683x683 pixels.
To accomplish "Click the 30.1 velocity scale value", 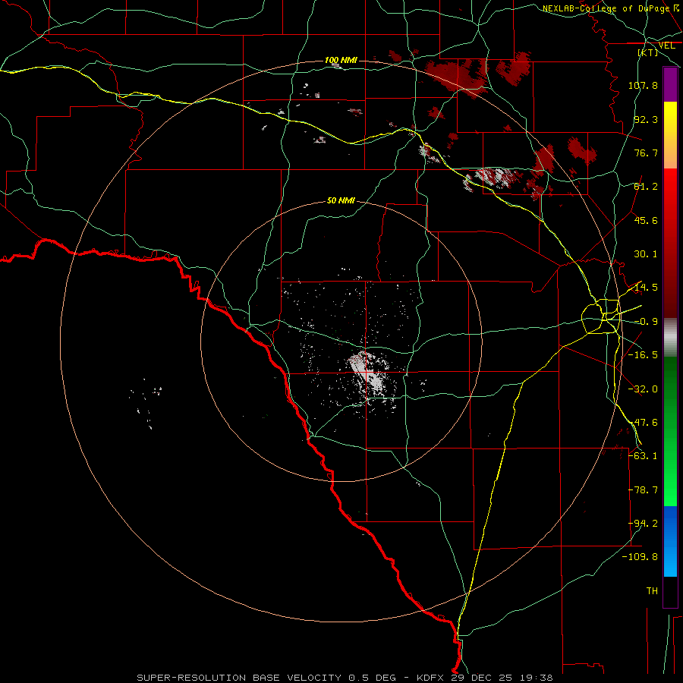I will (x=646, y=254).
